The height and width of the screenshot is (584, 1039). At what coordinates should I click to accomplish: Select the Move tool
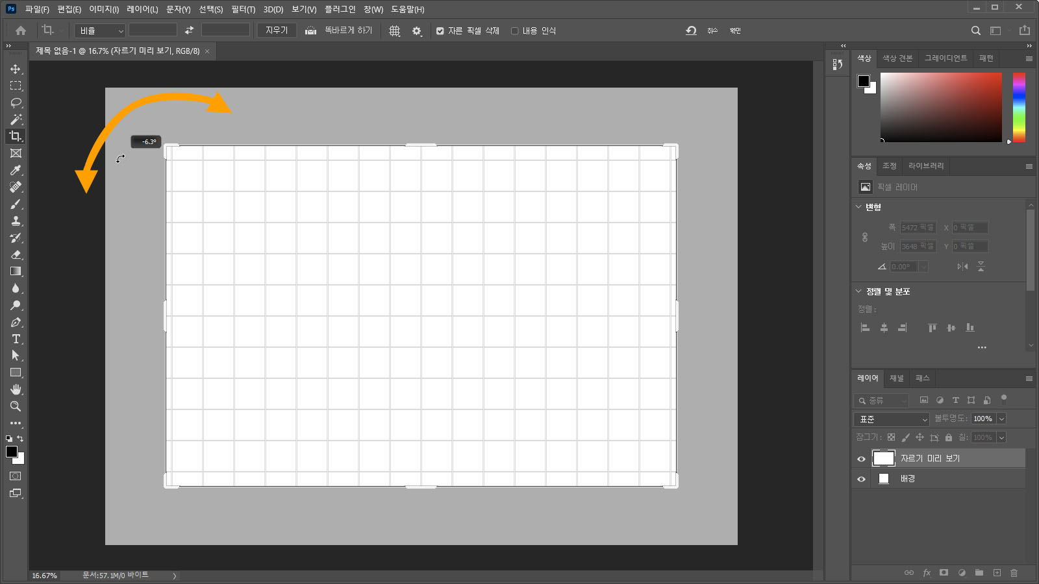[x=16, y=69]
